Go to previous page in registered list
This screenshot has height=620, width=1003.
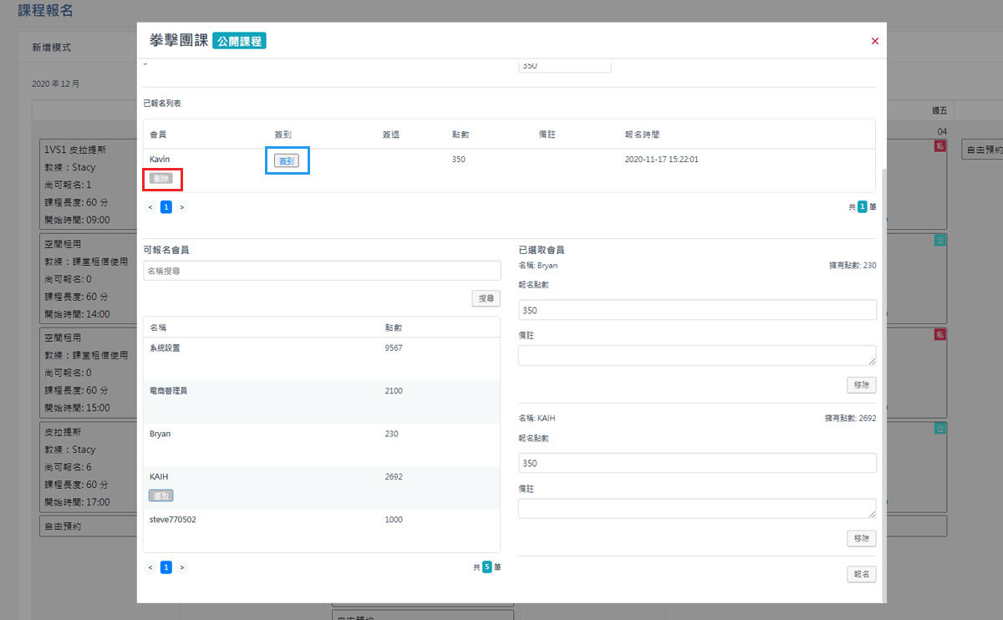(150, 206)
